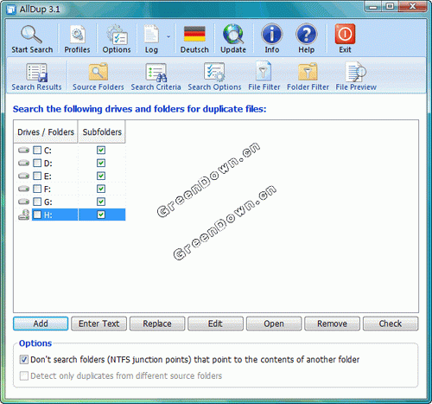Uncheck Subfolders for drive F:
The width and height of the screenshot is (432, 404).
click(101, 189)
